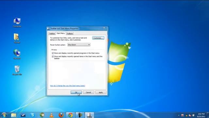Click the Apply button

click(101, 92)
